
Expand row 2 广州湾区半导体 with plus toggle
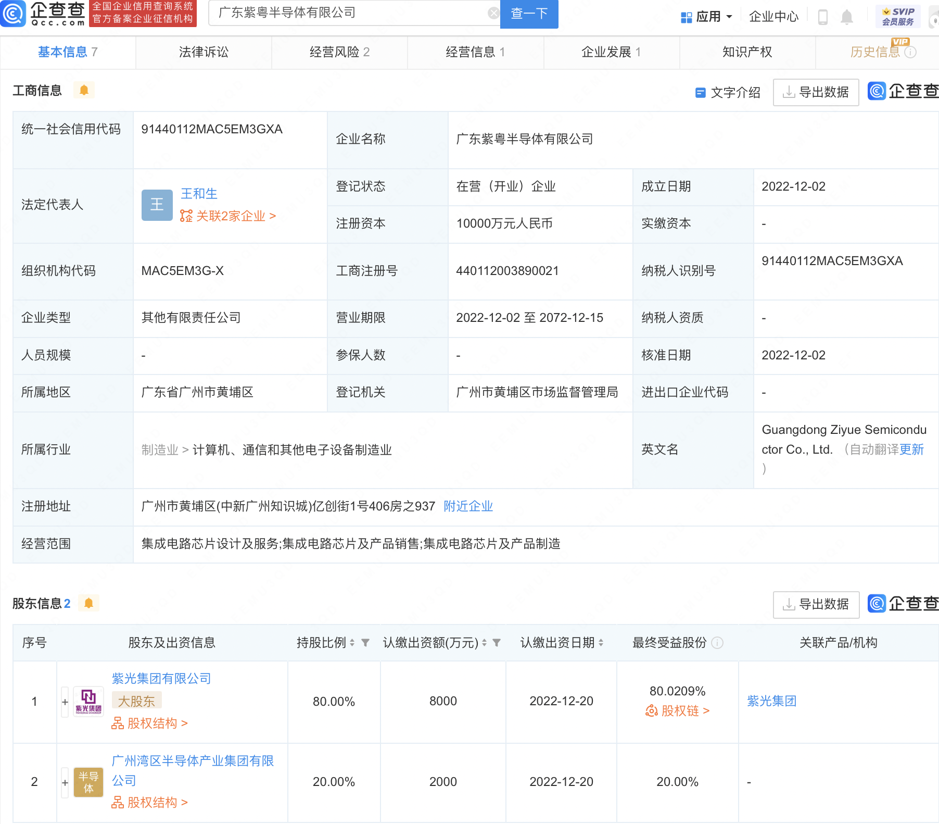point(65,782)
